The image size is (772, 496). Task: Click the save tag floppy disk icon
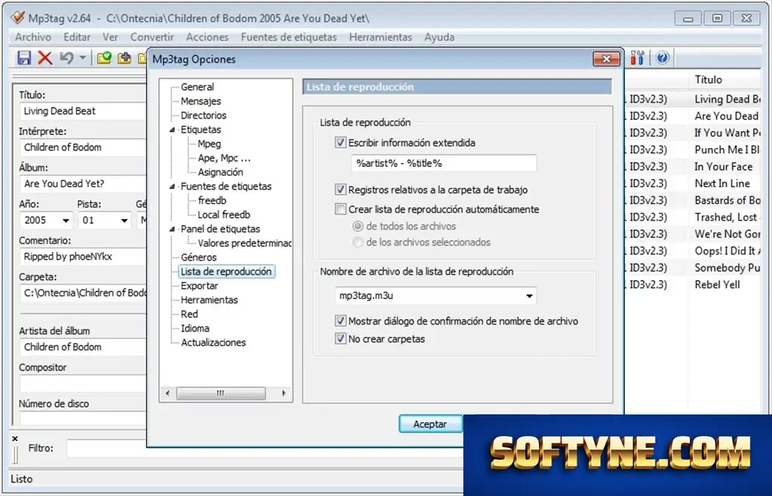[24, 58]
